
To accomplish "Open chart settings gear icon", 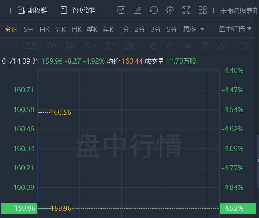I will pyautogui.click(x=170, y=10).
